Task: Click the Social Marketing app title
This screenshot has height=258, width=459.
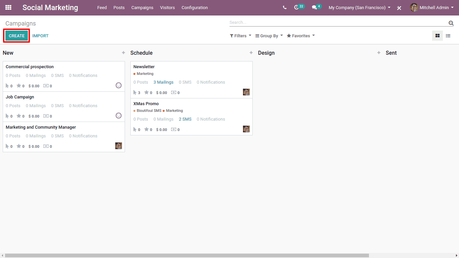Action: 50,7
